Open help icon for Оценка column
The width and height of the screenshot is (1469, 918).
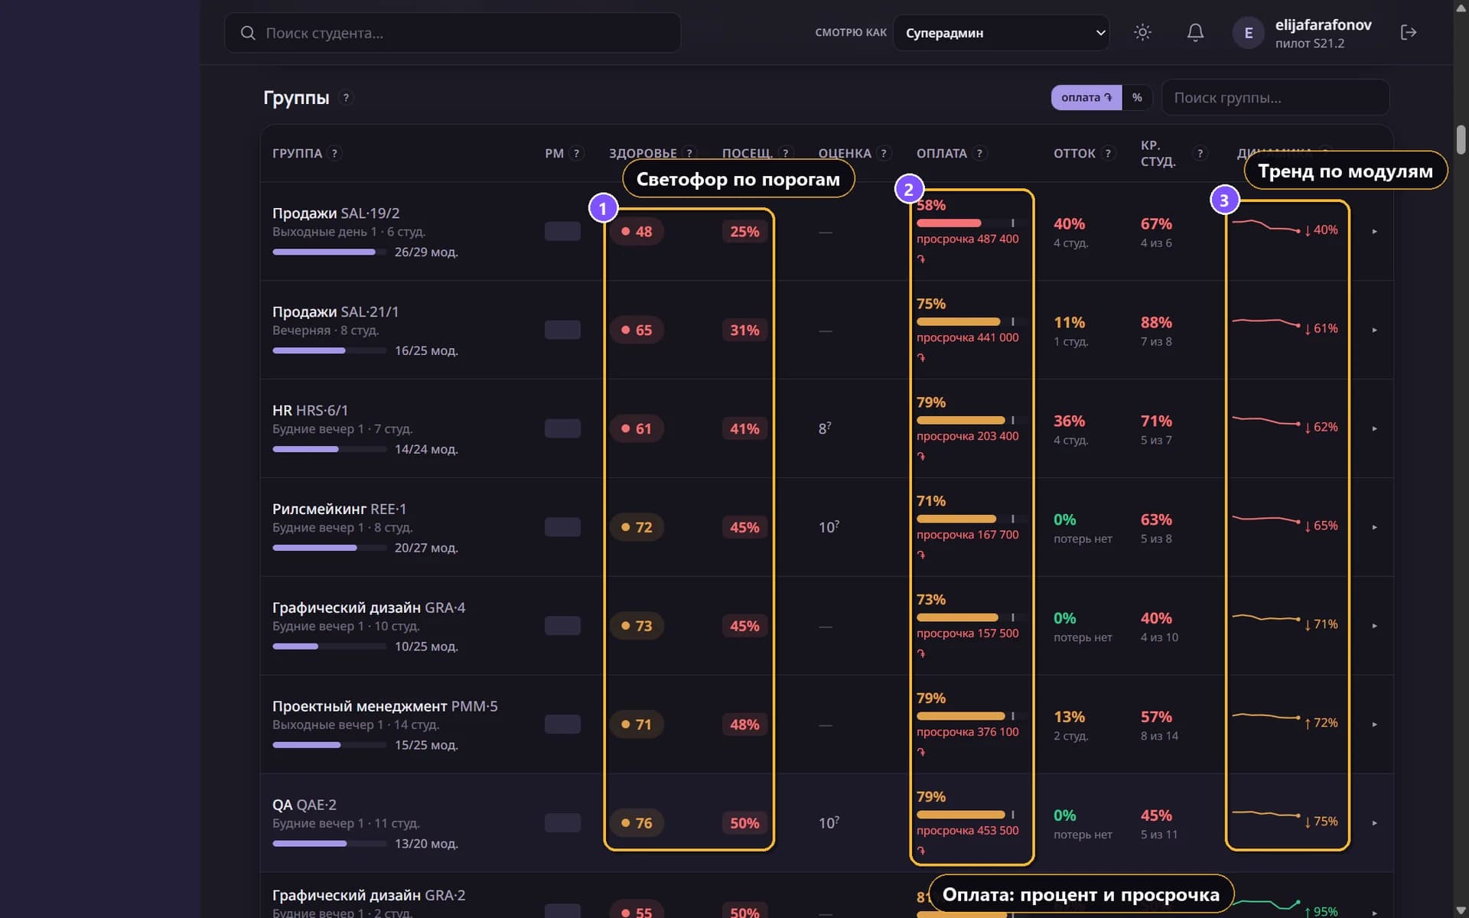[x=884, y=154]
